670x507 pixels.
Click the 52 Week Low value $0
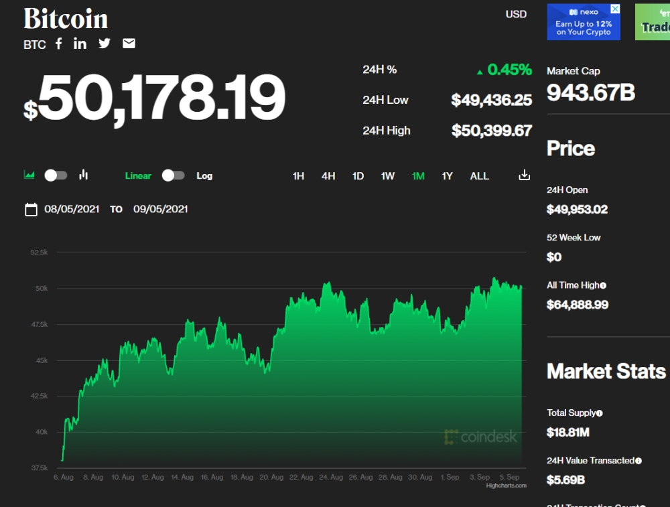(554, 257)
